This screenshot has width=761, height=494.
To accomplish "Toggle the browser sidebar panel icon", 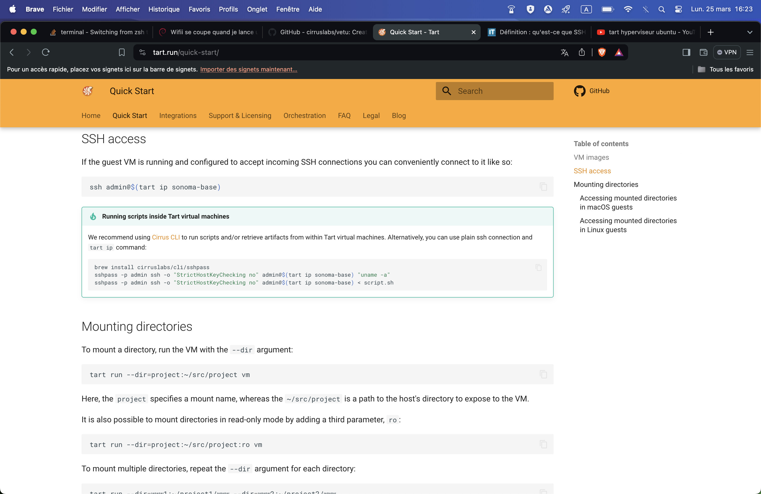I will point(686,52).
